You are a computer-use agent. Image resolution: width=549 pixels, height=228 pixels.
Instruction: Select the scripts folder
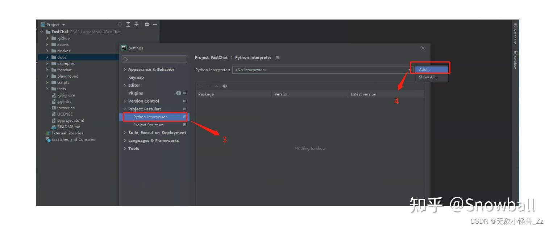[63, 82]
